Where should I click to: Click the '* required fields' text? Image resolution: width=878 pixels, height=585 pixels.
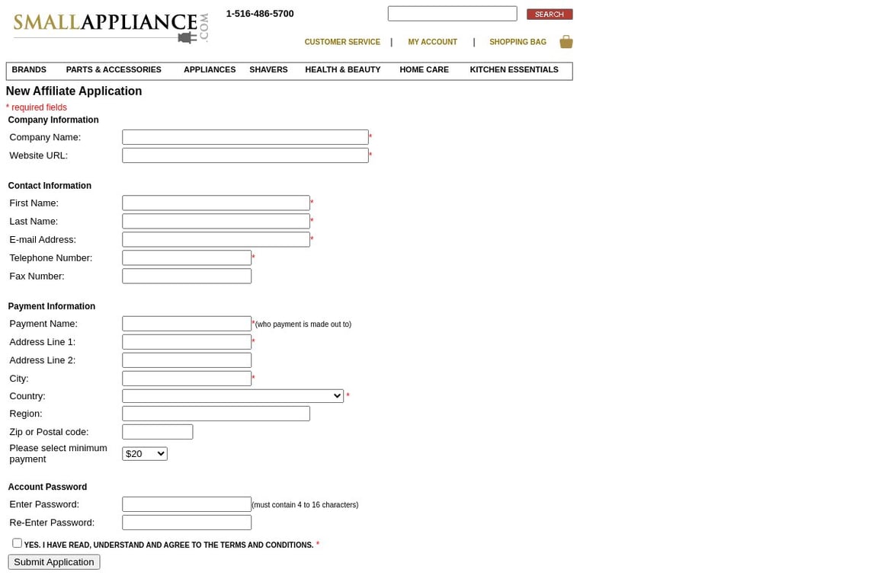click(37, 107)
